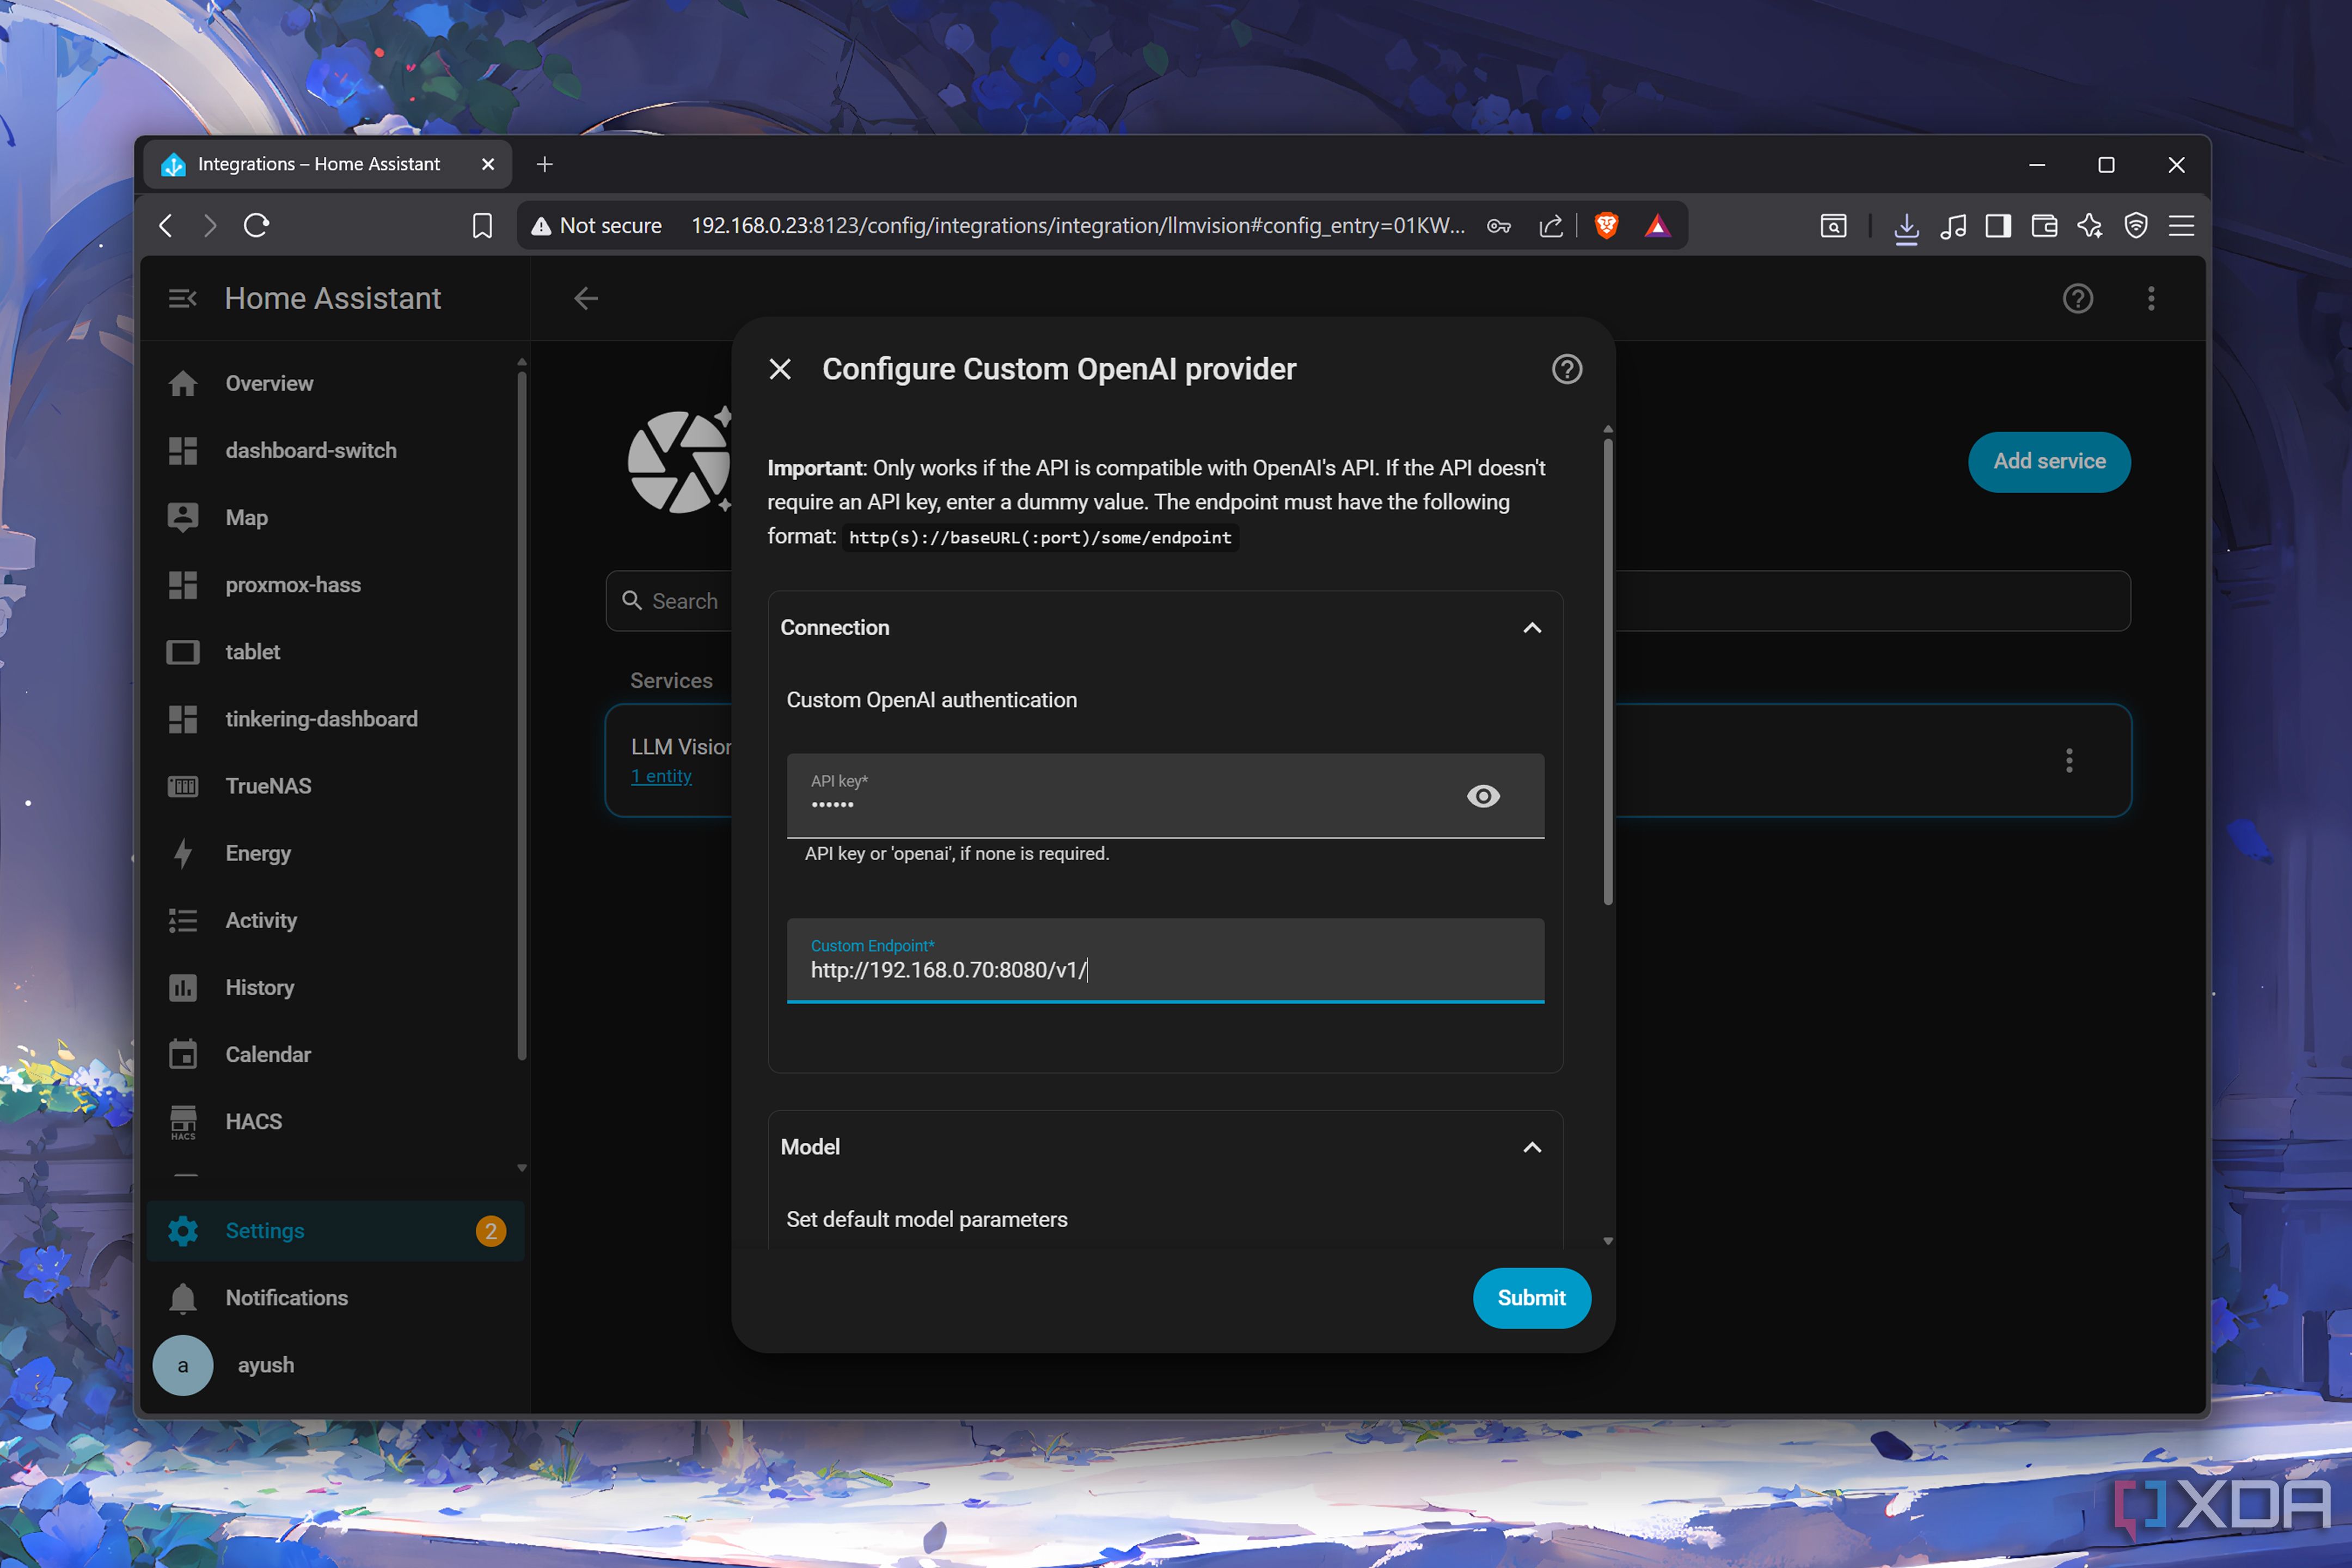Viewport: 2352px width, 1568px height.
Task: Open the browser hamburger menu
Action: [2181, 226]
